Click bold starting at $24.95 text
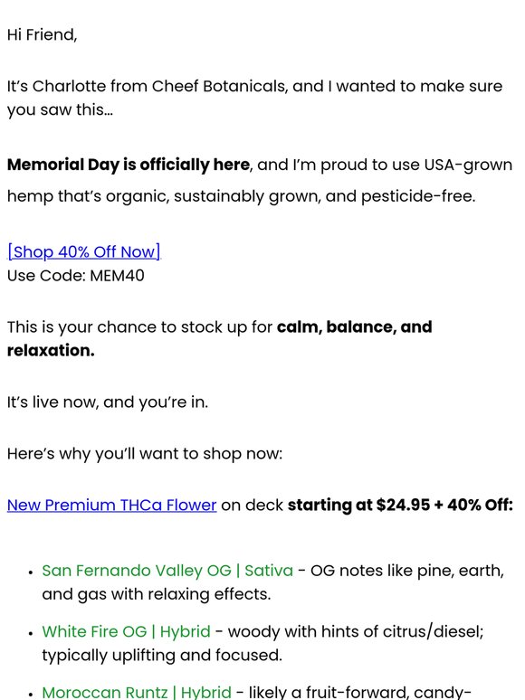 point(400,505)
